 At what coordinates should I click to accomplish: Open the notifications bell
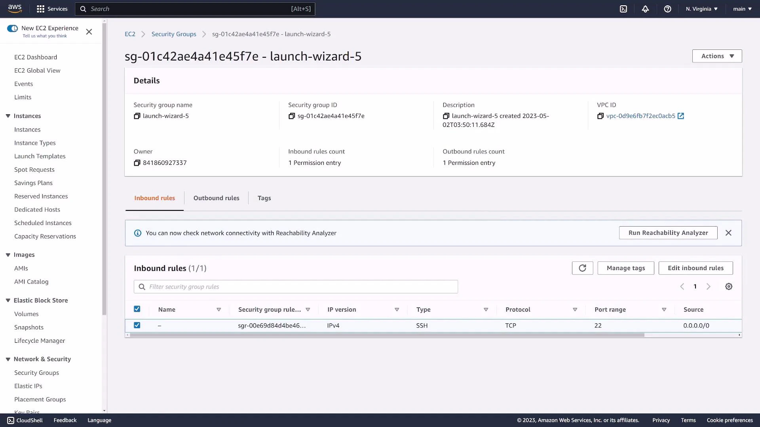pos(645,9)
